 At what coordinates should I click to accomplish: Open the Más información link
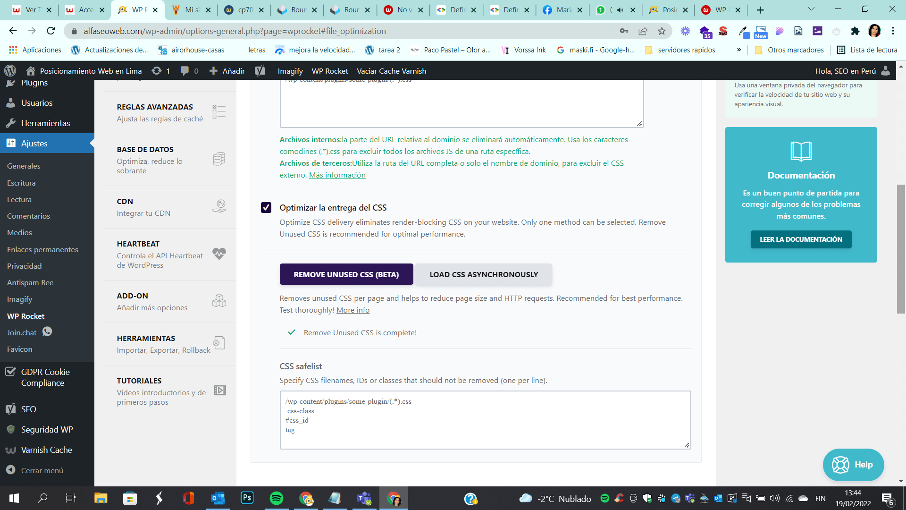coord(337,175)
